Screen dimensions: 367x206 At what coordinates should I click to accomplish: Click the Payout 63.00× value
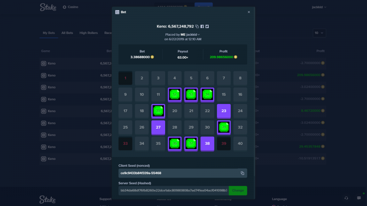[183, 58]
